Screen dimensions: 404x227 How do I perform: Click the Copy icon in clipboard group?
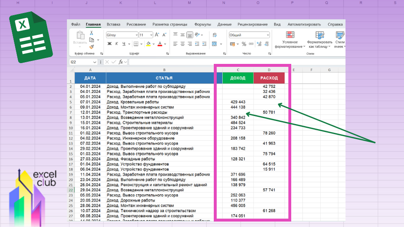click(x=91, y=40)
